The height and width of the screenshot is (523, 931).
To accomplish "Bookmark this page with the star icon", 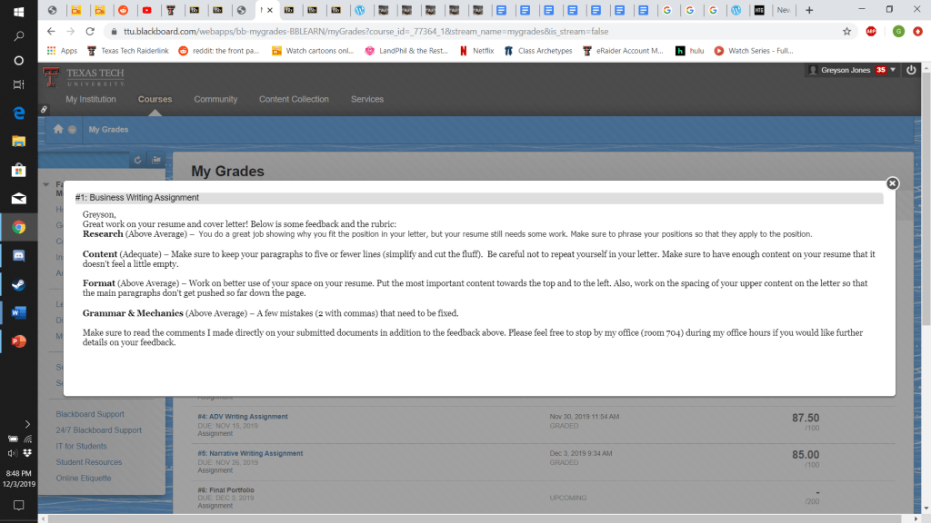I will click(x=846, y=31).
